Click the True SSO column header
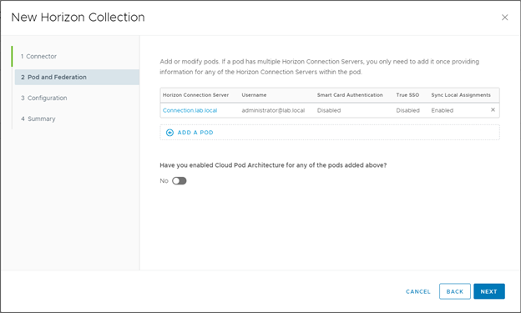521x313 pixels. [x=407, y=95]
